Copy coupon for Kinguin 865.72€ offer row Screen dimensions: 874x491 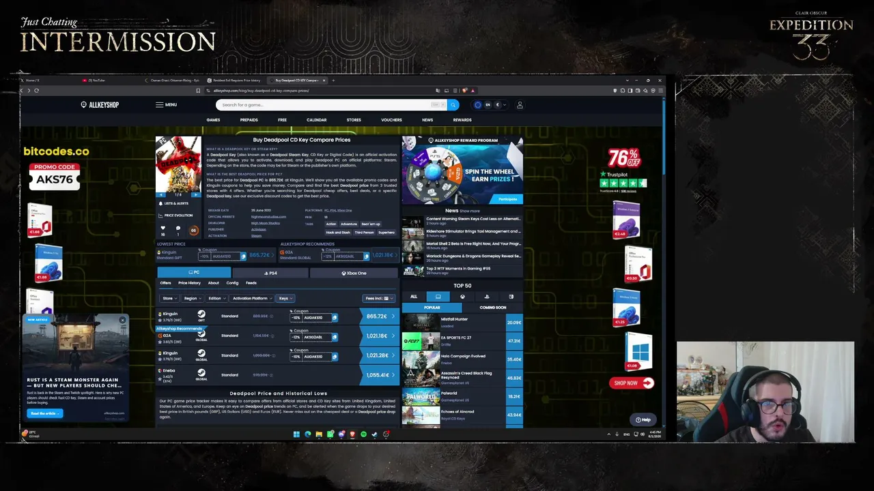(x=334, y=318)
